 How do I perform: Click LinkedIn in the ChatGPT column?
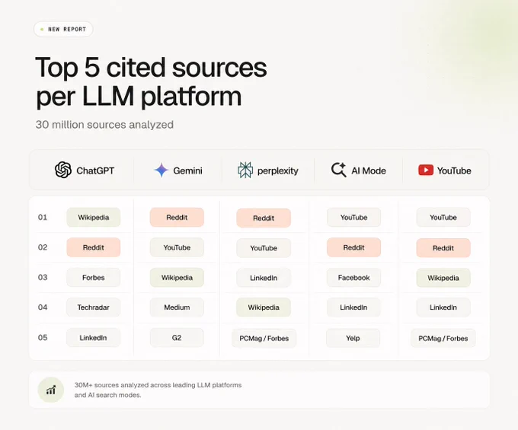(93, 338)
